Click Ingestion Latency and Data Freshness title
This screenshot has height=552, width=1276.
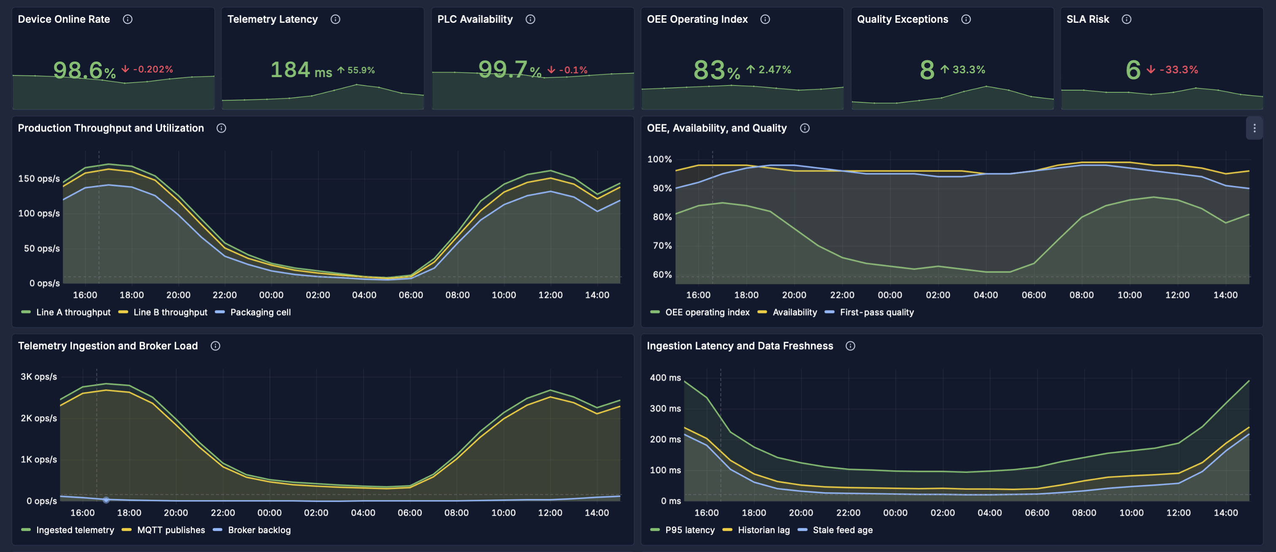740,346
